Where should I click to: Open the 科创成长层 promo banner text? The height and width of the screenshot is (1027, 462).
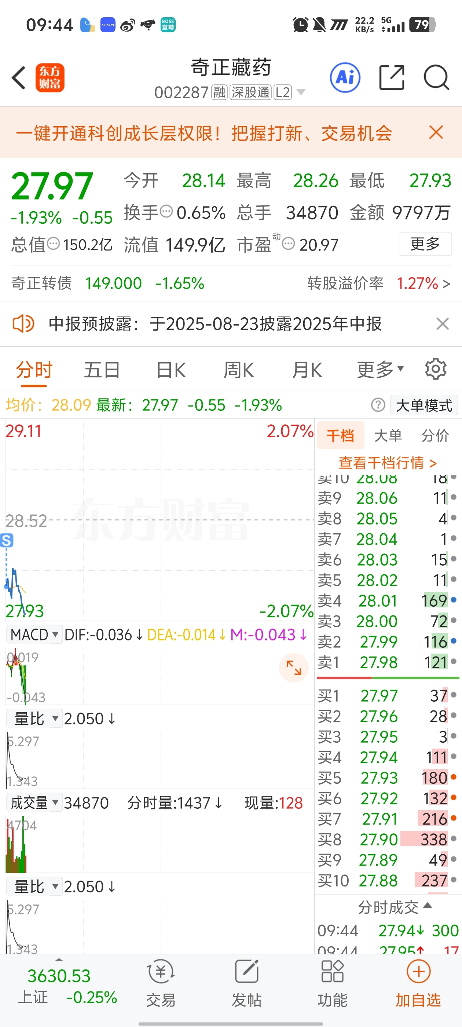pyautogui.click(x=204, y=133)
